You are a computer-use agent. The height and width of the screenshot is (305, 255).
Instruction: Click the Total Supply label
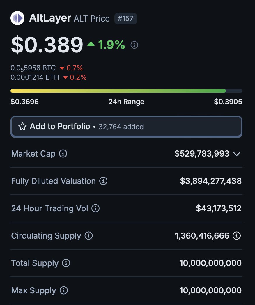tap(35, 263)
